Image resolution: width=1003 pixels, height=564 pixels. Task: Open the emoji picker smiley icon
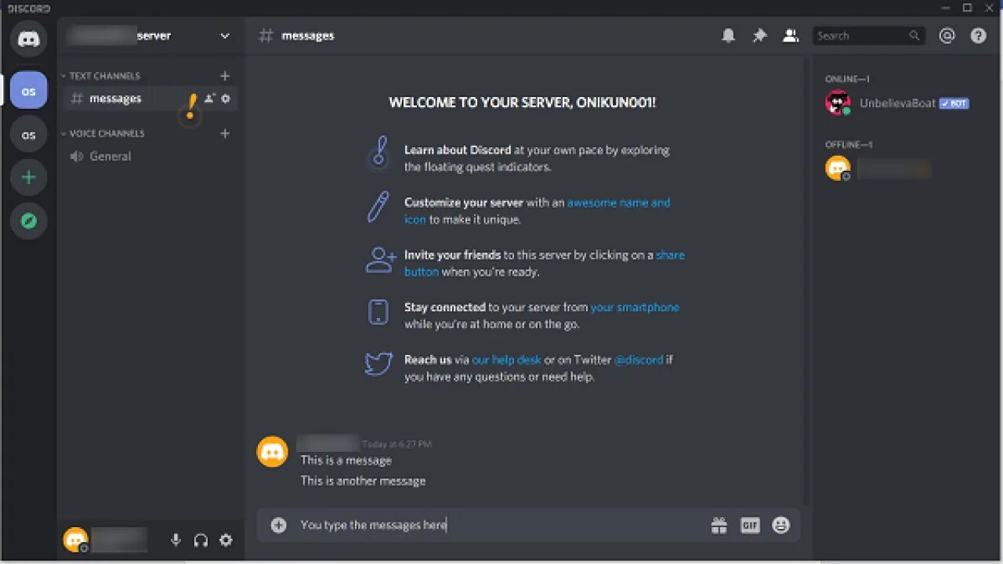(780, 526)
